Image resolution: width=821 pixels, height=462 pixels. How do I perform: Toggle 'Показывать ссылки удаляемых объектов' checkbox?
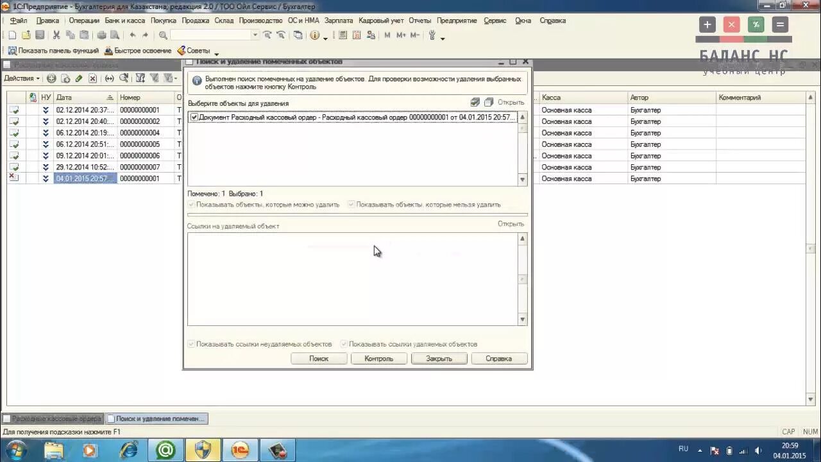pos(344,344)
